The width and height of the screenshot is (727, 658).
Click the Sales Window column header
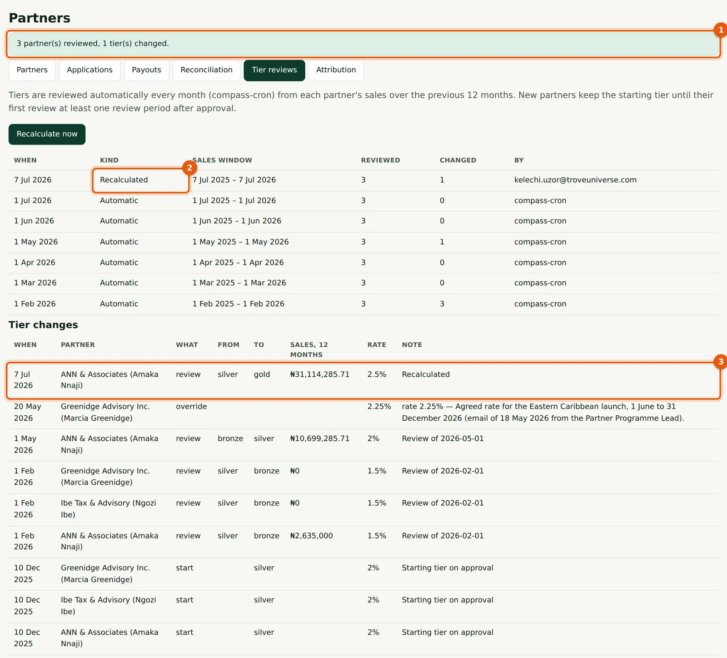pos(222,160)
